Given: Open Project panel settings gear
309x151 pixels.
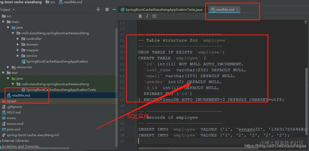Looking at the screenshot, I should (107, 9).
